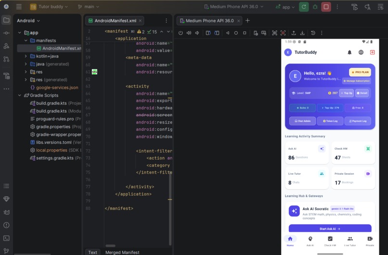Open the Git version control tool window
The height and width of the screenshot is (255, 388).
(6, 251)
